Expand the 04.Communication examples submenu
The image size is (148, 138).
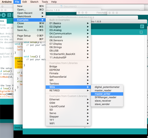click(68, 33)
